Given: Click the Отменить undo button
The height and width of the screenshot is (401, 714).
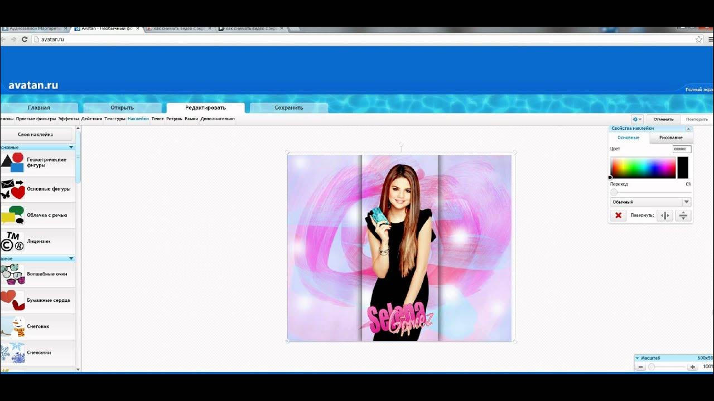Looking at the screenshot, I should point(663,119).
